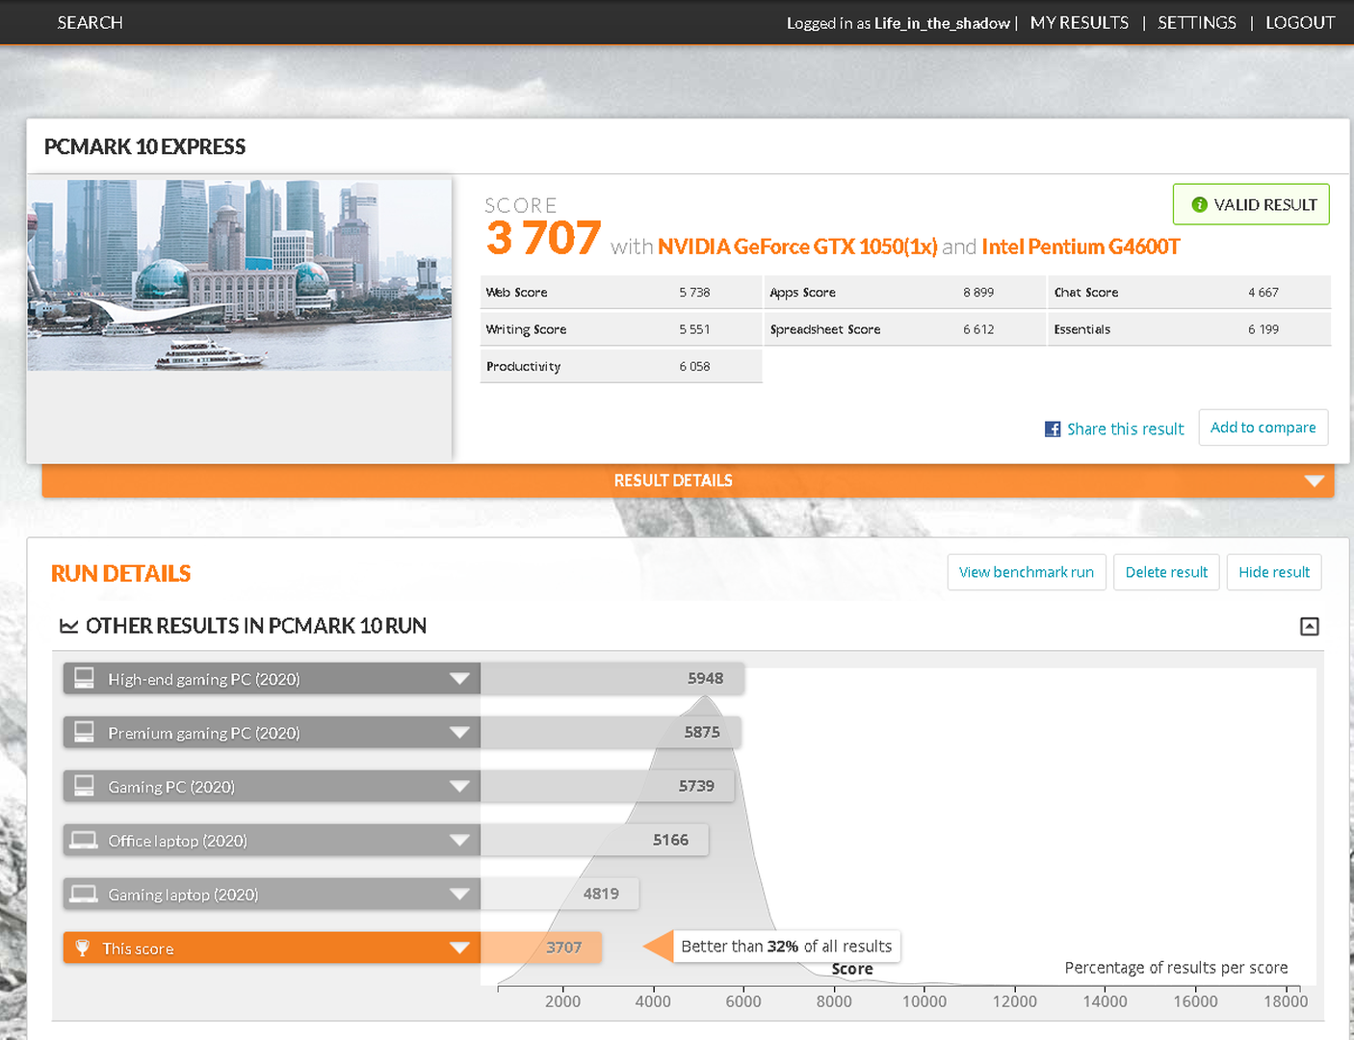Screen dimensions: 1354x1040
Task: Click the Apps Score value 8 899
Action: 978,293
